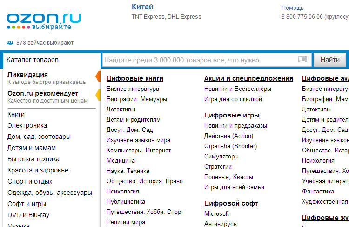Open Ozon.ru рекомендует section
This screenshot has height=227, width=349.
tap(43, 93)
